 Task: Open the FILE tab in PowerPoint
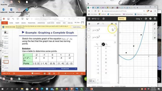click(x=5, y=23)
